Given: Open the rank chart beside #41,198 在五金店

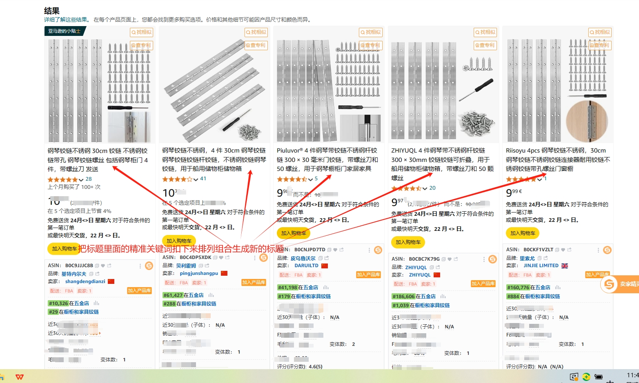Looking at the screenshot, I should click(x=326, y=288).
